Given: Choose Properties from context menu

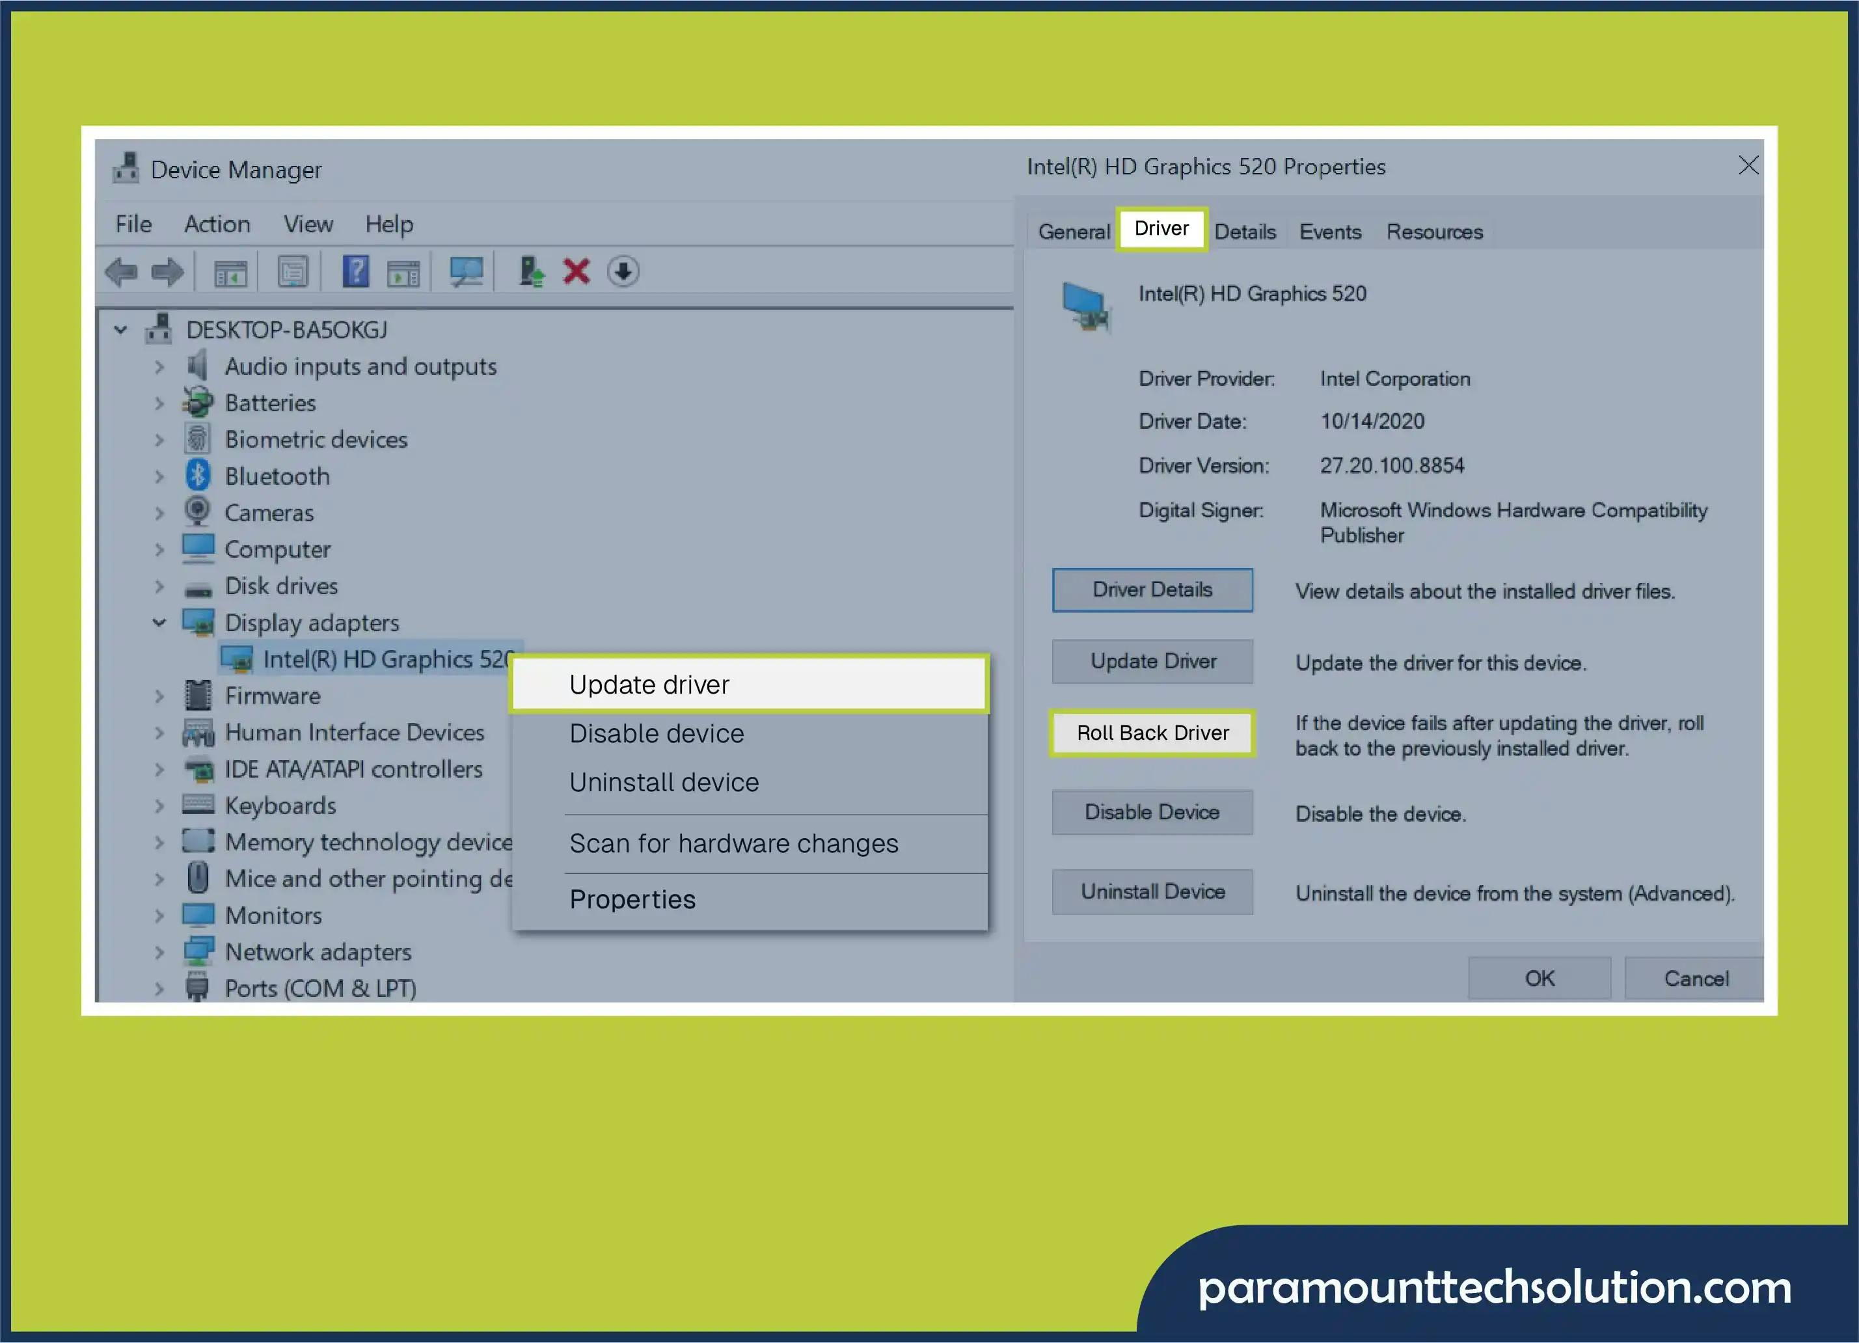Looking at the screenshot, I should tap(749, 899).
